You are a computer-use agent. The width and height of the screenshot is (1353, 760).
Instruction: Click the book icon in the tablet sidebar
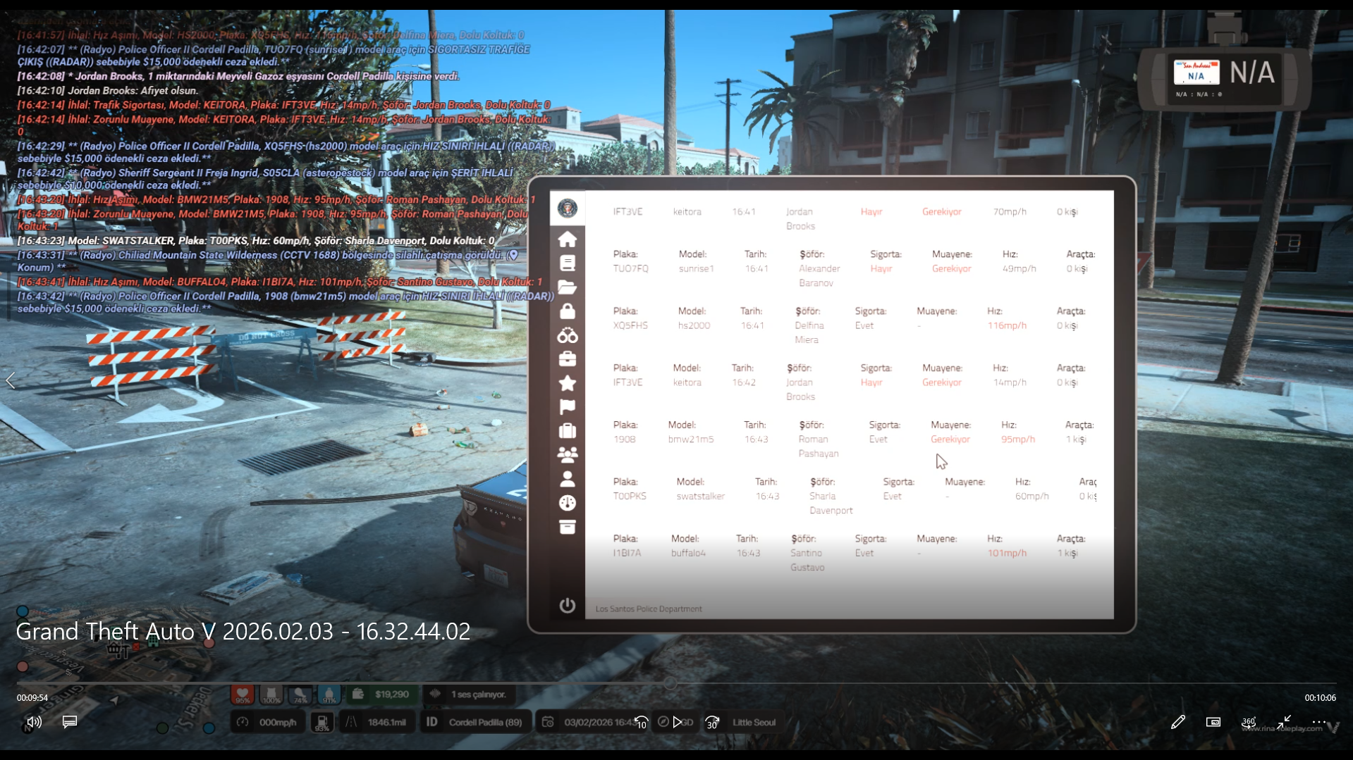[x=567, y=263]
